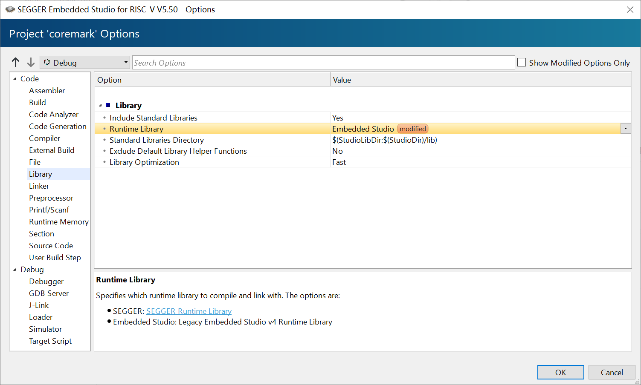Select the Section category
Viewport: 641px width, 385px height.
(x=41, y=234)
